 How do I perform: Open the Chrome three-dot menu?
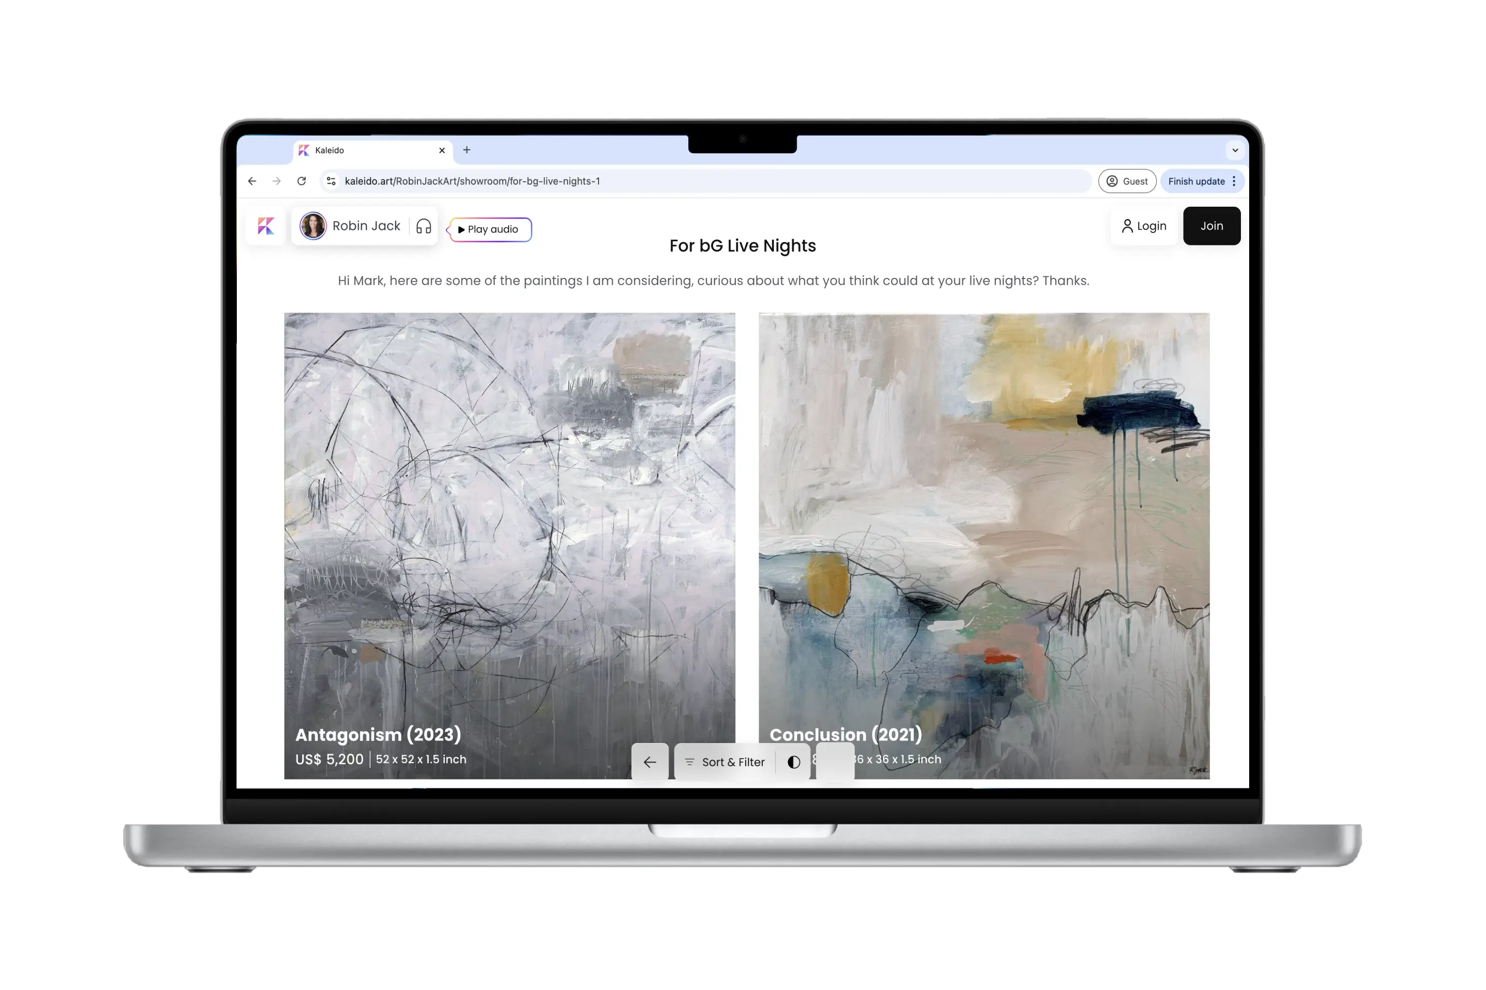[x=1234, y=181]
